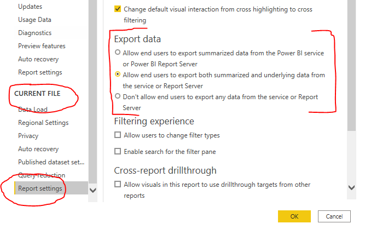
Task: Select radio for summarized and underlying data export
Action: pos(118,74)
